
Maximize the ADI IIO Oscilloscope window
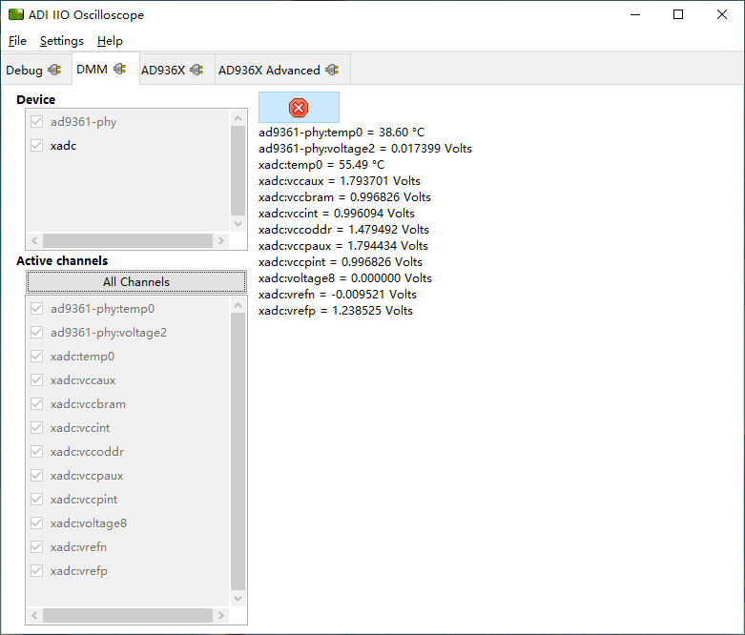(678, 14)
